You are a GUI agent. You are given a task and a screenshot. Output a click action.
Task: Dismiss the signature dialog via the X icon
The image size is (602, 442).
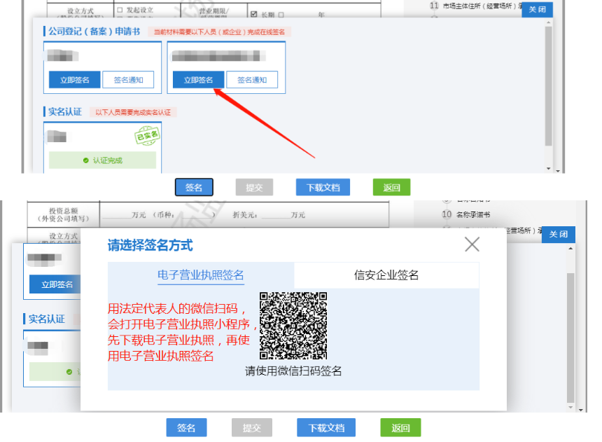pos(472,244)
